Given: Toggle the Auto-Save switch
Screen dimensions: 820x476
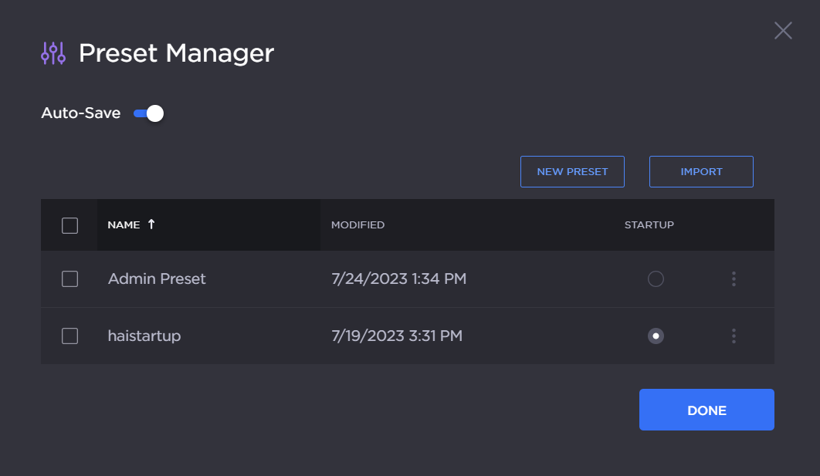Looking at the screenshot, I should coord(148,113).
